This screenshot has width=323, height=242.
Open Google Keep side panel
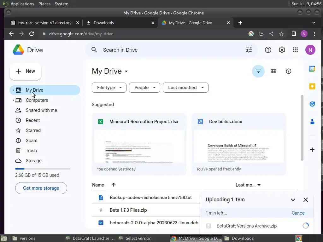click(x=312, y=86)
